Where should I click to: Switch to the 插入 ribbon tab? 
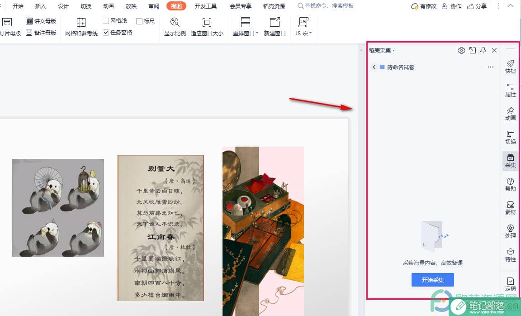click(x=41, y=6)
